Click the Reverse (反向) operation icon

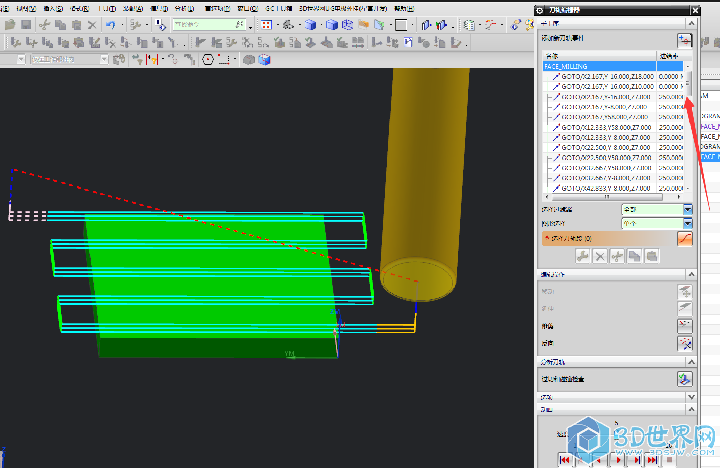pyautogui.click(x=684, y=343)
